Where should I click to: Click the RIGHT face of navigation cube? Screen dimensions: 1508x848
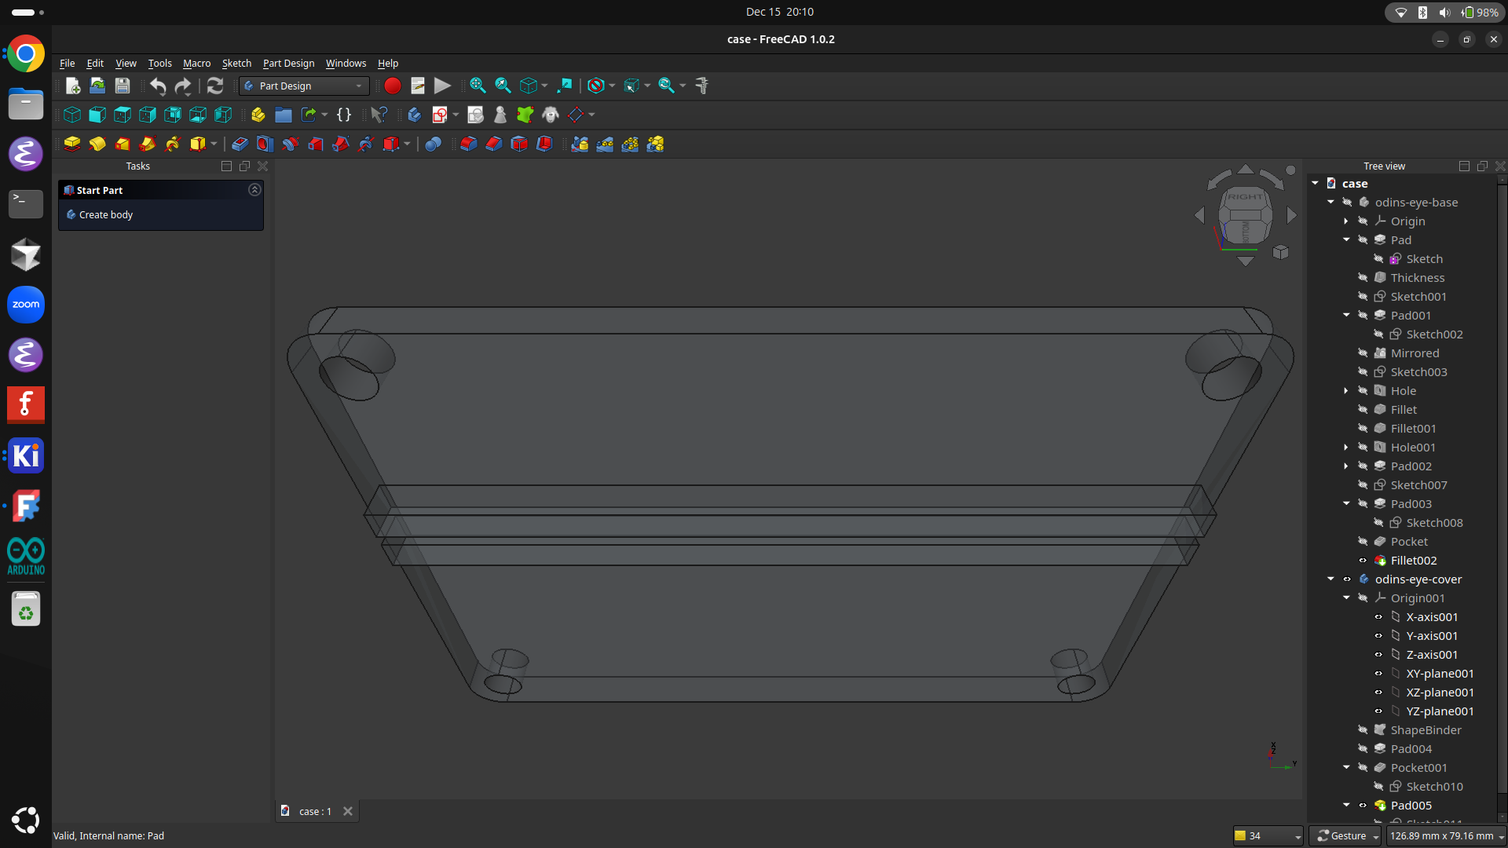coord(1245,197)
